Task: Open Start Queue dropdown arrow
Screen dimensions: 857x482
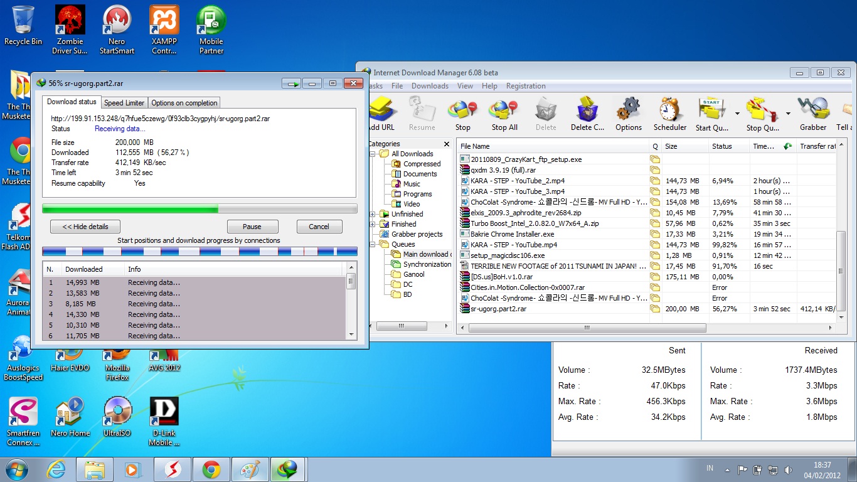Action: tap(737, 114)
